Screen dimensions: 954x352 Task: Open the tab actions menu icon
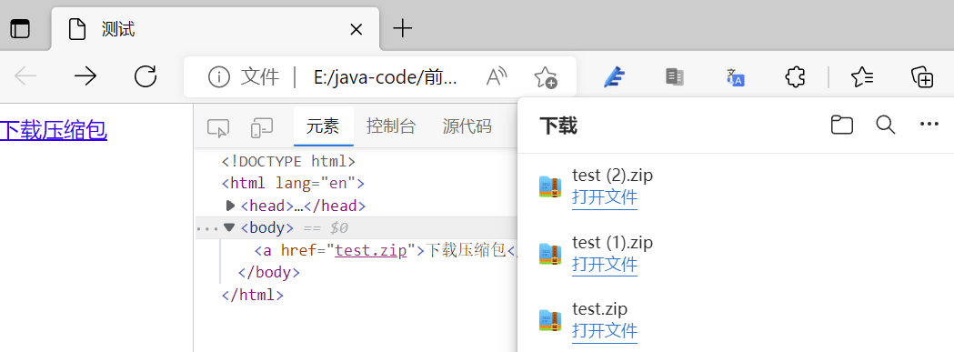click(x=20, y=28)
